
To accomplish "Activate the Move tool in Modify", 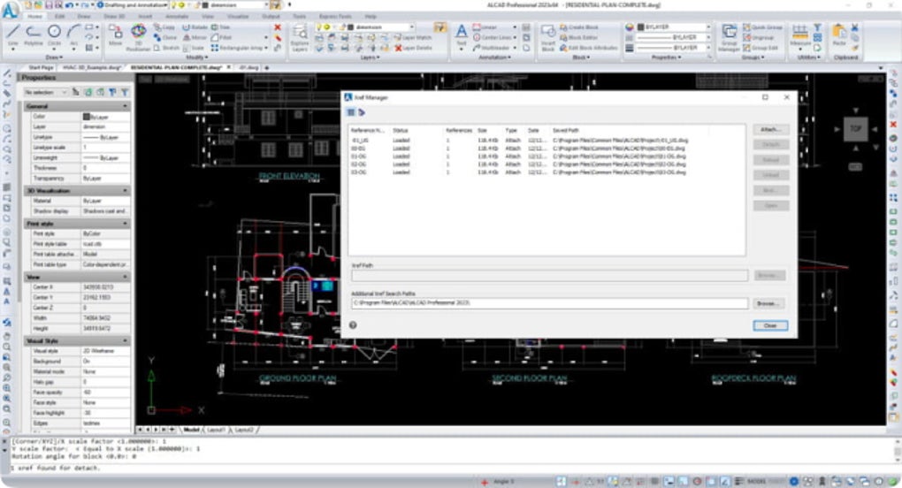I will [116, 35].
